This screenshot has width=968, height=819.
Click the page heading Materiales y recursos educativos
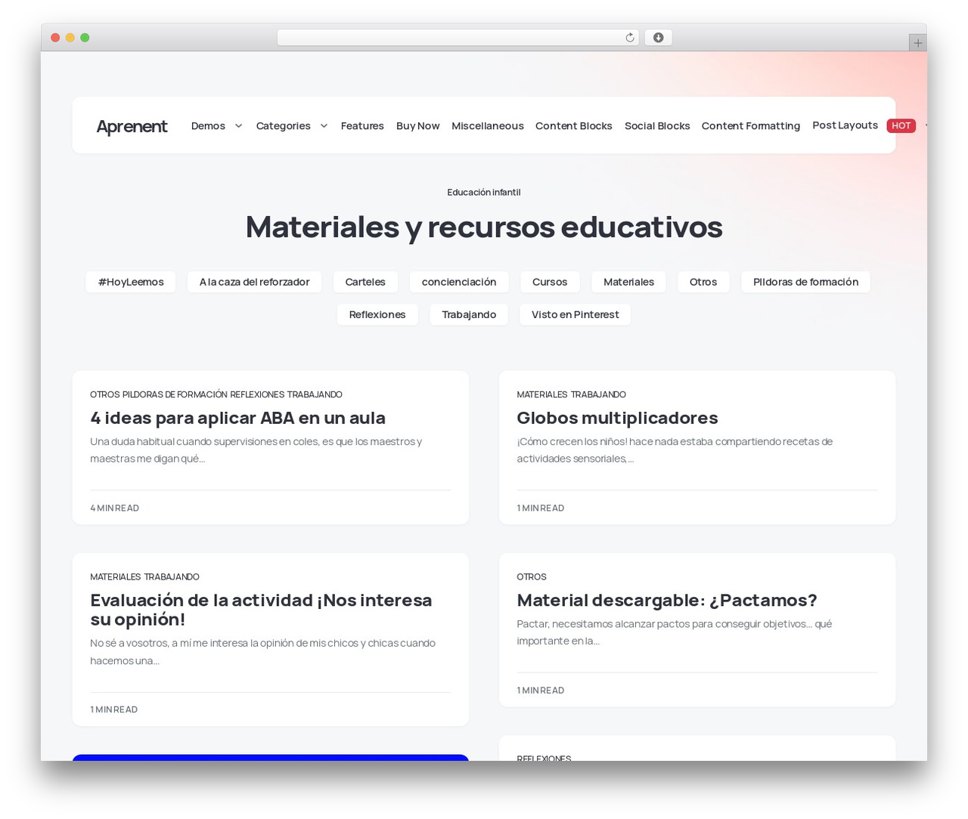pos(484,227)
